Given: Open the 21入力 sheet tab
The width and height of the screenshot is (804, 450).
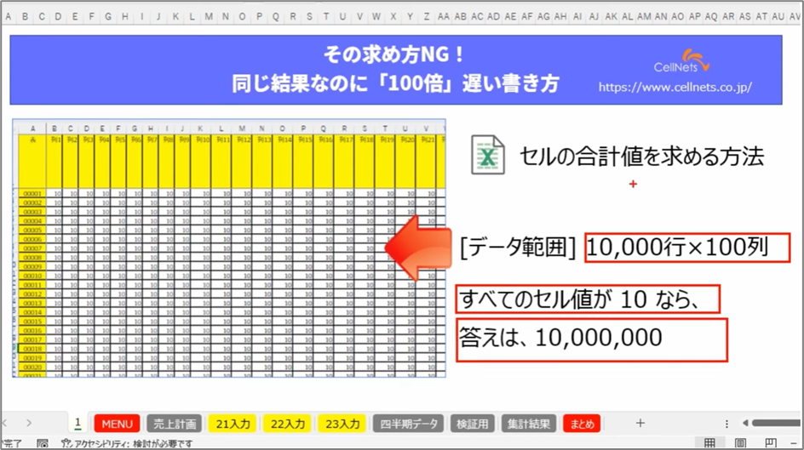Looking at the screenshot, I should point(233,424).
